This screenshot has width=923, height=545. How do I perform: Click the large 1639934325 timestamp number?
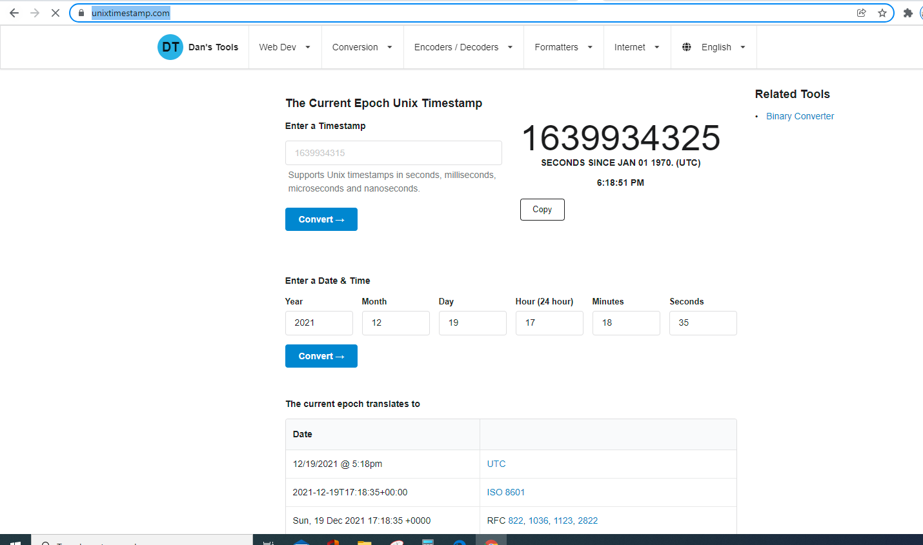coord(621,138)
